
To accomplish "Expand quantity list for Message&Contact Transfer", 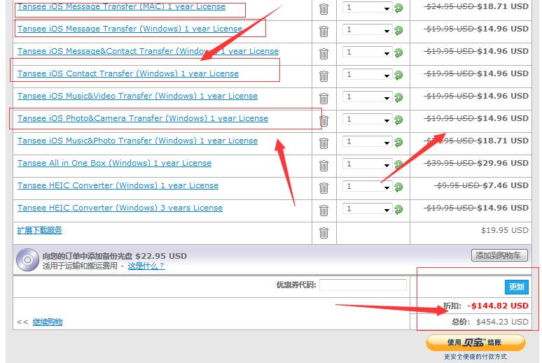I will pyautogui.click(x=368, y=52).
